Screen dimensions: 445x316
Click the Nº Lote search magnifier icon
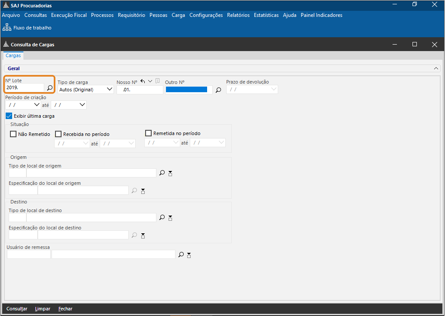coord(50,88)
